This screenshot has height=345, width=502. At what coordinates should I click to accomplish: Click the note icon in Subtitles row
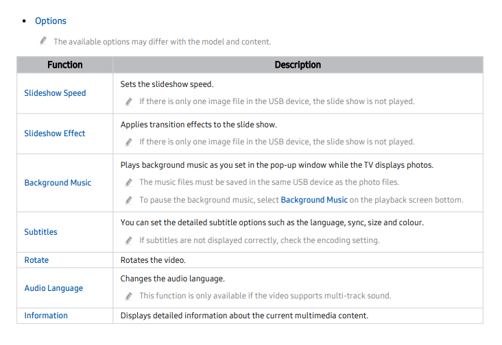point(129,240)
